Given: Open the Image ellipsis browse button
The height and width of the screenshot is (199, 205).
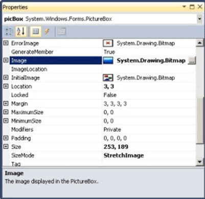Looking at the screenshot, I should coord(192,61).
